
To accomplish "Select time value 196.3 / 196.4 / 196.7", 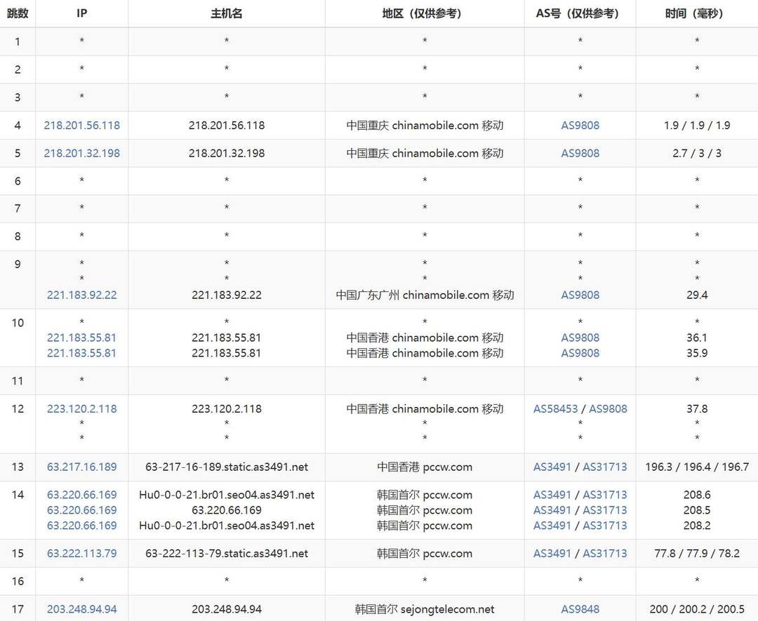I will [697, 467].
